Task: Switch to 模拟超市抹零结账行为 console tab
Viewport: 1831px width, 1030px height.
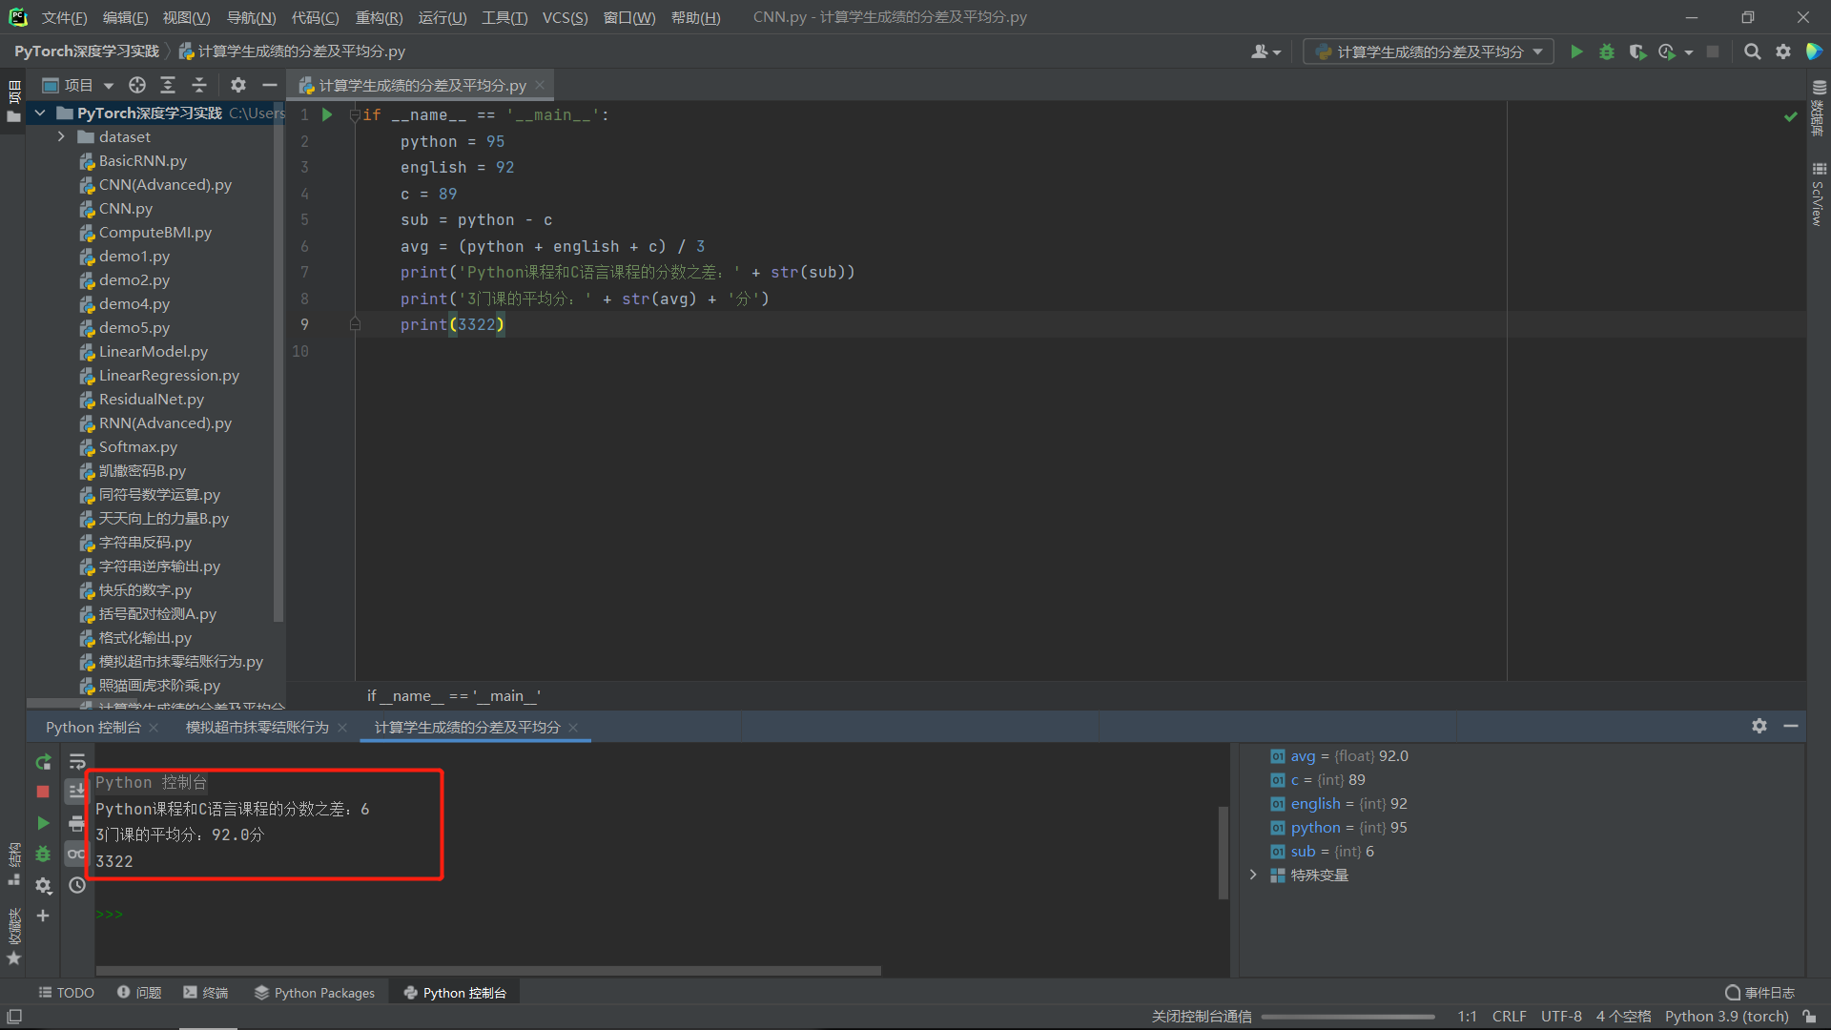Action: (x=257, y=728)
